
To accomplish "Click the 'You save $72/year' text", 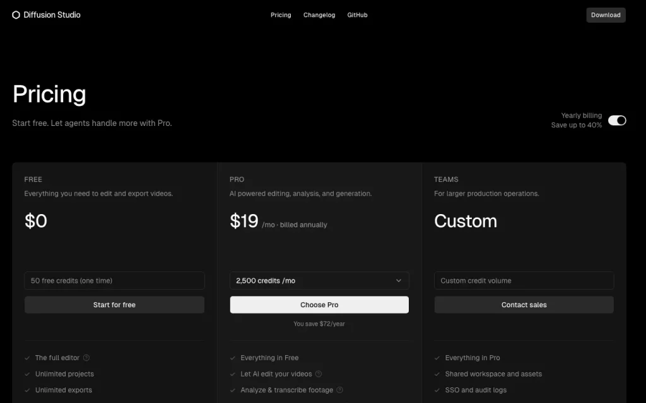I will [x=319, y=324].
